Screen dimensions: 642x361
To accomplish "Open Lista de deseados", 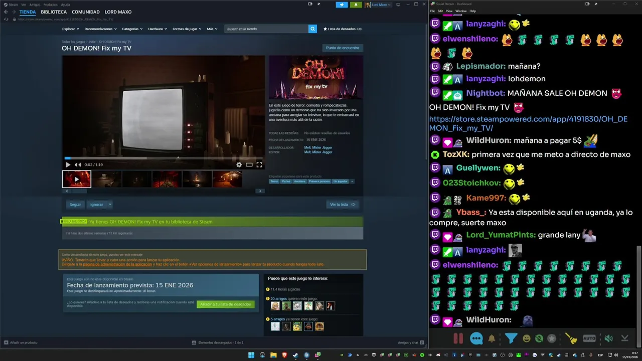I will (343, 29).
